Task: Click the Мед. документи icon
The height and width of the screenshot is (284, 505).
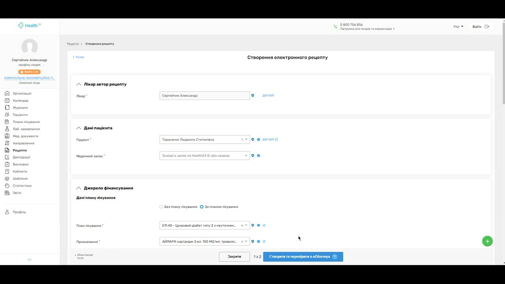Action: pyautogui.click(x=7, y=136)
